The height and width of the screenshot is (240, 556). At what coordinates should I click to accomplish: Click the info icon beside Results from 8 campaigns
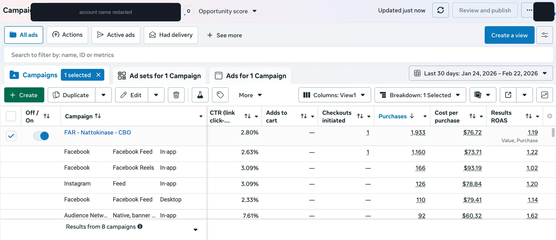coord(140,226)
